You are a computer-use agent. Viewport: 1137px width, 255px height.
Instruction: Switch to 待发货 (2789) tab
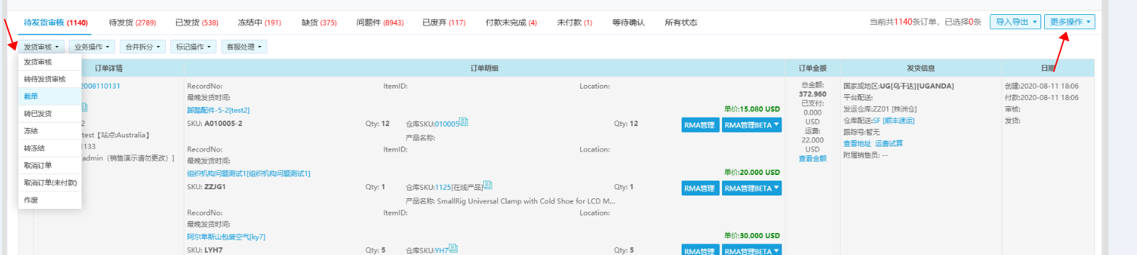(133, 23)
